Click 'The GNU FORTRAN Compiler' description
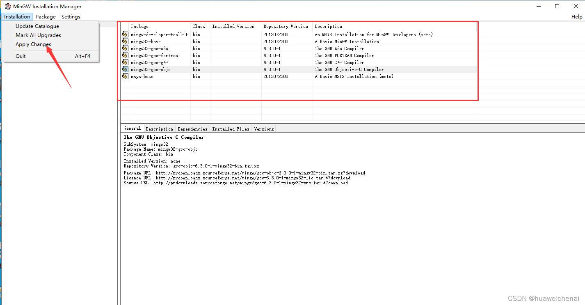 coord(344,55)
